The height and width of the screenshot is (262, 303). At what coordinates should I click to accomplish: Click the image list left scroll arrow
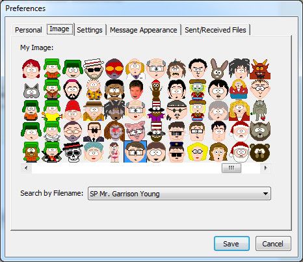(x=26, y=168)
